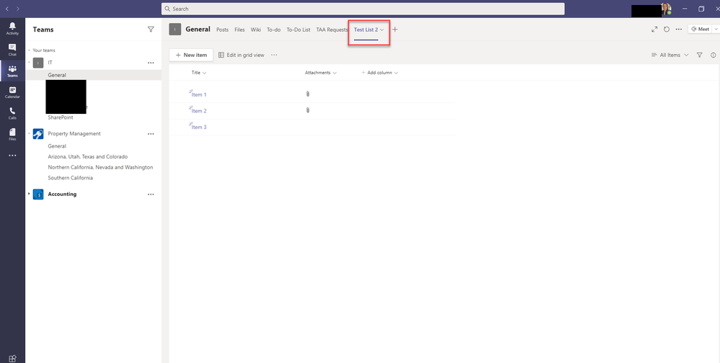Click the IT team avatar in channel header
Screen dimensions: 720x363
pyautogui.click(x=175, y=30)
